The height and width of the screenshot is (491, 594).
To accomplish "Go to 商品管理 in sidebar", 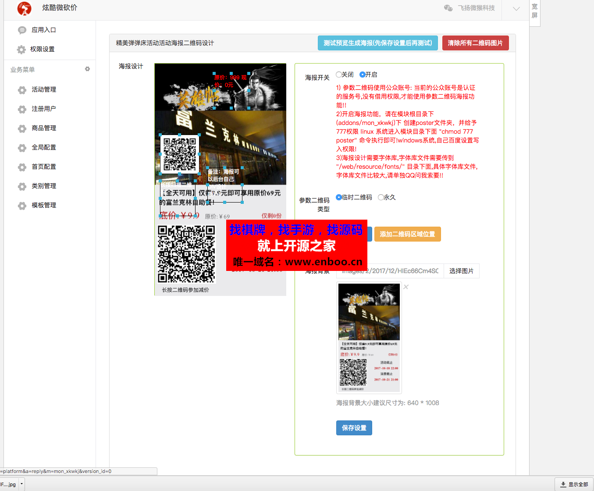I will tap(44, 128).
